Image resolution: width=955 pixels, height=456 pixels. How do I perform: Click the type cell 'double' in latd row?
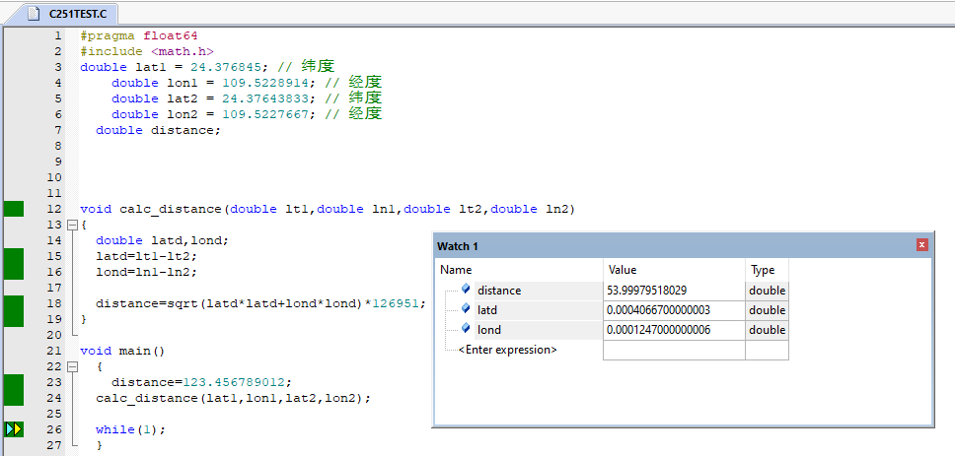click(x=768, y=310)
